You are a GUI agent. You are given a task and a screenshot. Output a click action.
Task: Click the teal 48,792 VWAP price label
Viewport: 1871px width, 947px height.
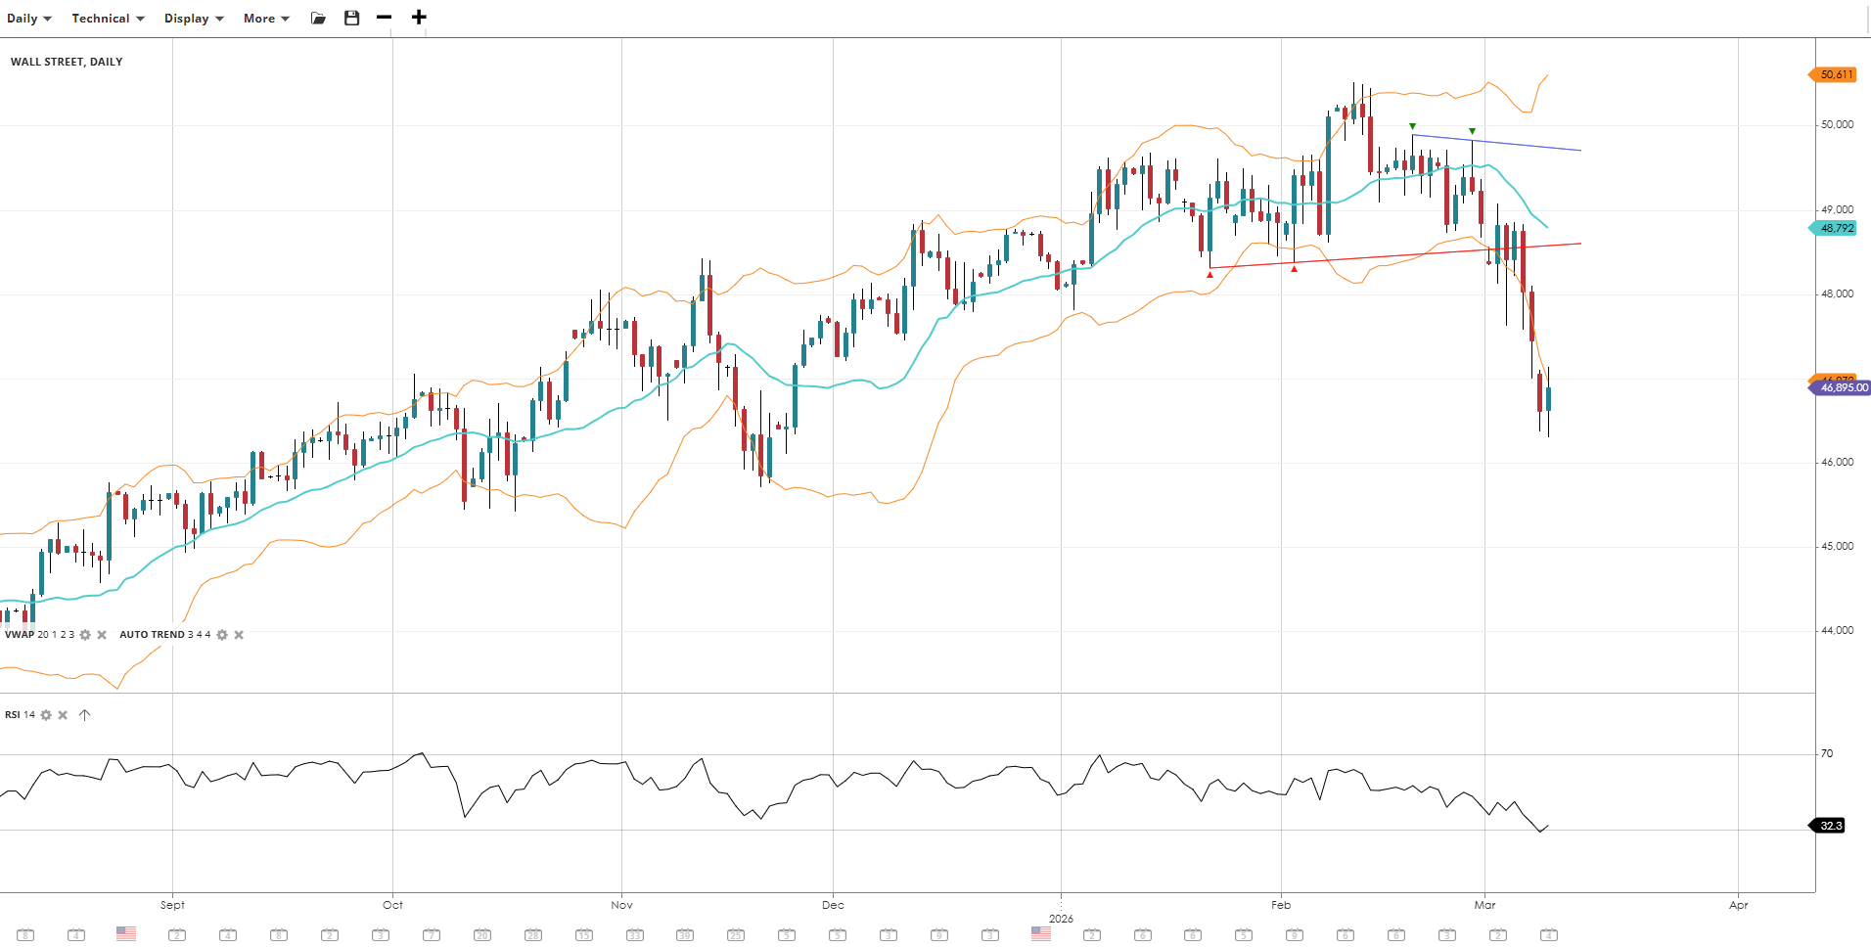click(x=1835, y=228)
